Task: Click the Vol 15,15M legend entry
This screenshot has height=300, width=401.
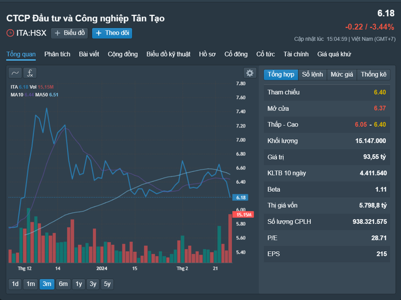Action: click(x=41, y=87)
